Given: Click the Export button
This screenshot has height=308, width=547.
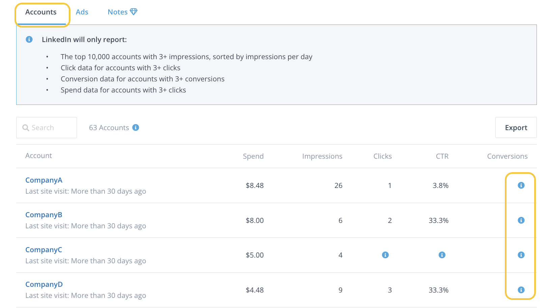Looking at the screenshot, I should pos(516,127).
